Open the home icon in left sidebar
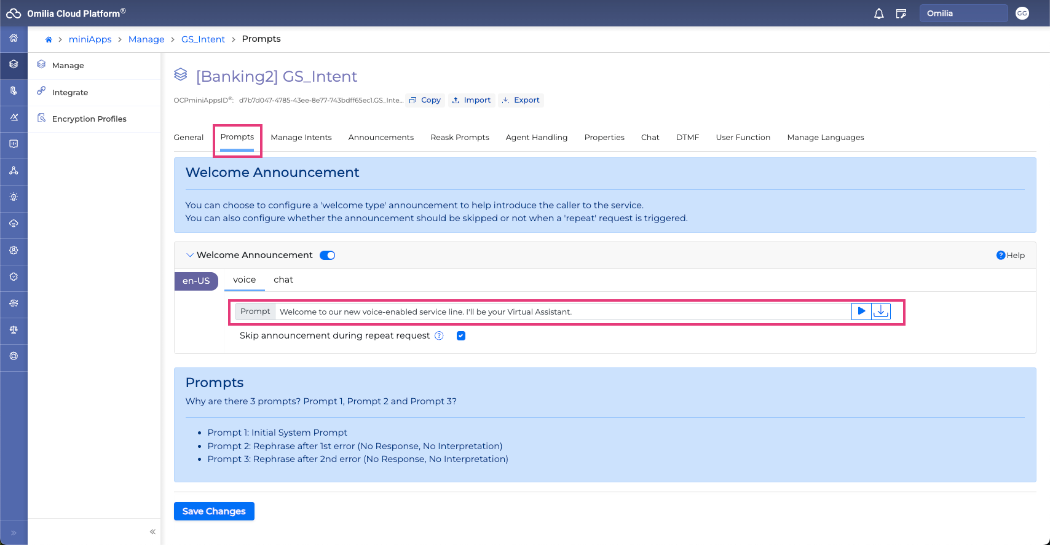The width and height of the screenshot is (1050, 545). point(14,38)
